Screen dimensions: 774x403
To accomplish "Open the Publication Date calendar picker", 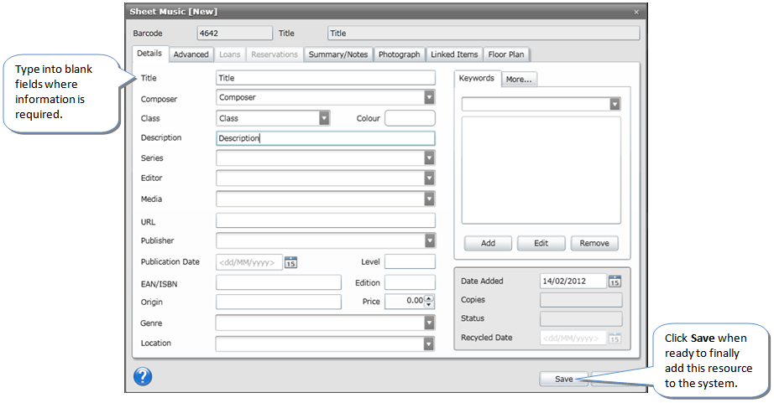I will 290,262.
